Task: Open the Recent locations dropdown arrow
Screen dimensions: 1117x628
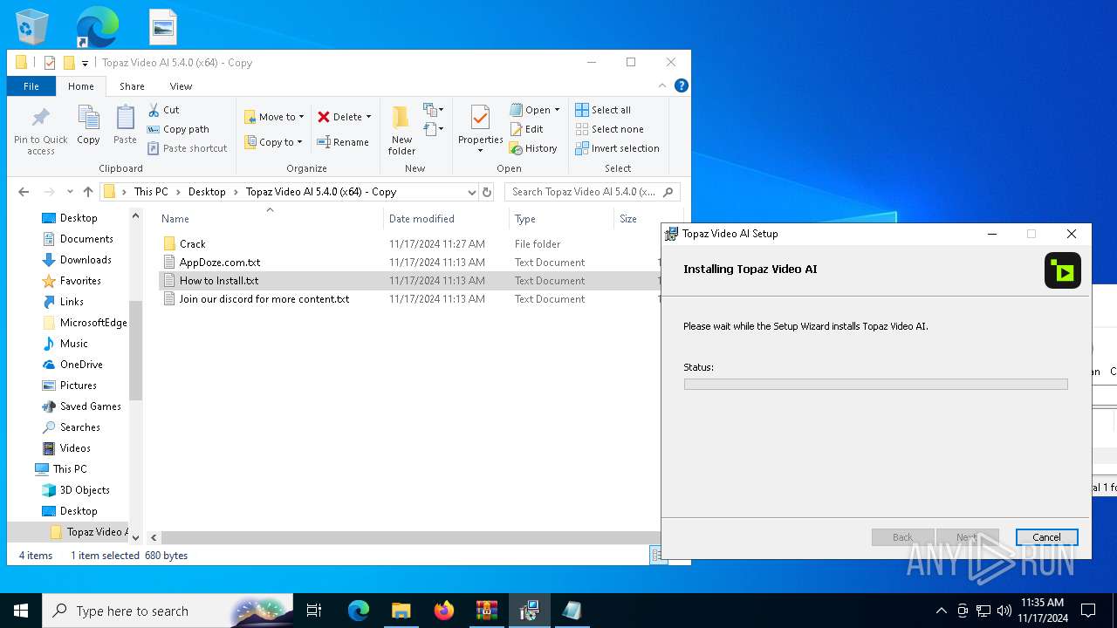Action: coord(69,192)
